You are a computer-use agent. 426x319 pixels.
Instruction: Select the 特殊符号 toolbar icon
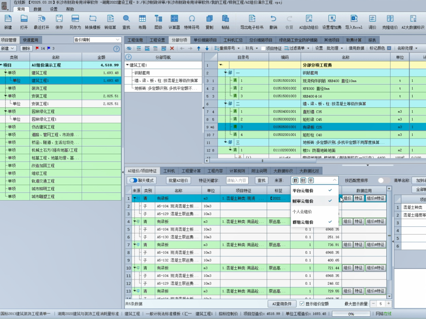[192, 22]
